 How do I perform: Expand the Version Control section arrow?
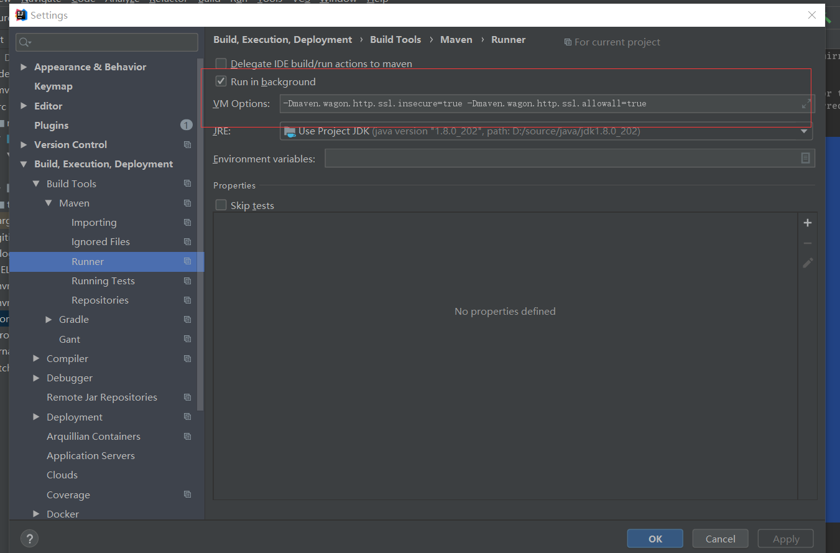point(24,145)
